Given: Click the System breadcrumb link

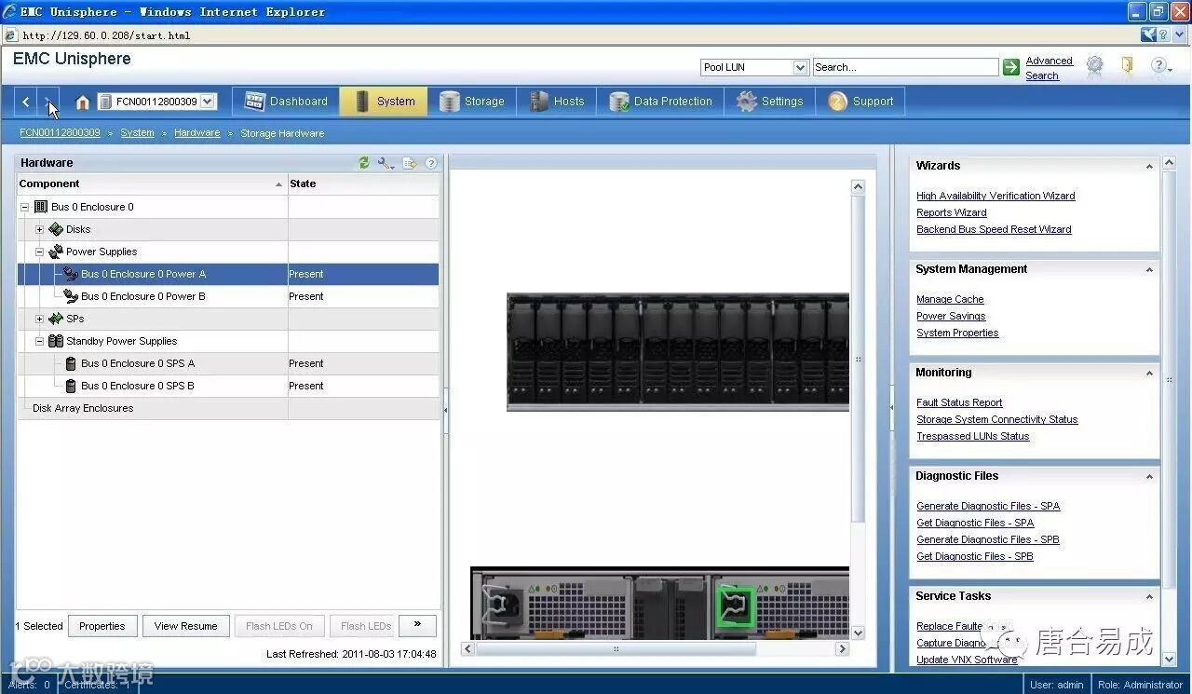Looking at the screenshot, I should [x=138, y=133].
